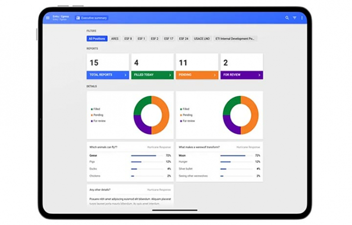352x225 pixels.
Task: Select the ETI Internal Development filter chip
Action: [x=235, y=39]
